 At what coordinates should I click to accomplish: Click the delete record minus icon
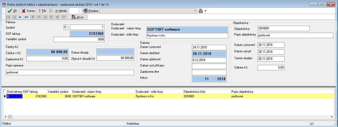pyautogui.click(x=39, y=17)
